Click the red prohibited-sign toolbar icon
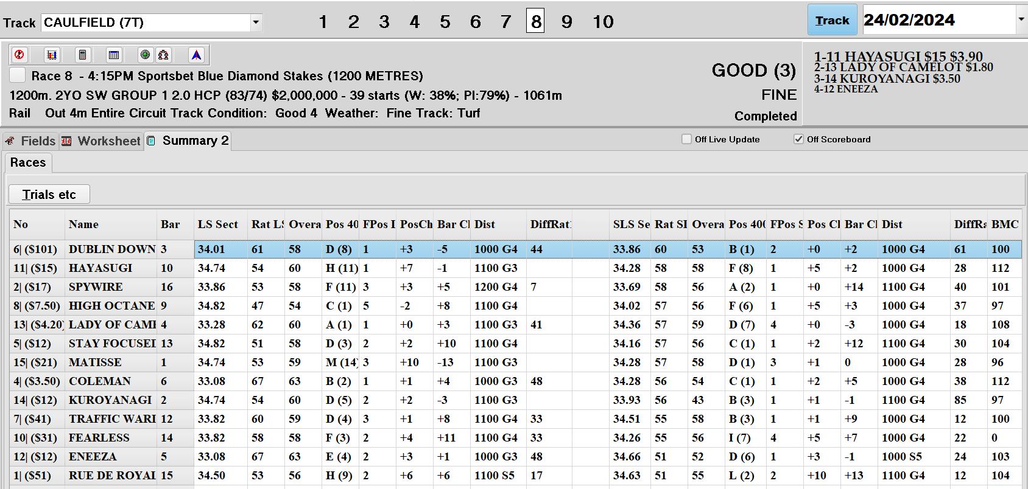 [x=19, y=55]
